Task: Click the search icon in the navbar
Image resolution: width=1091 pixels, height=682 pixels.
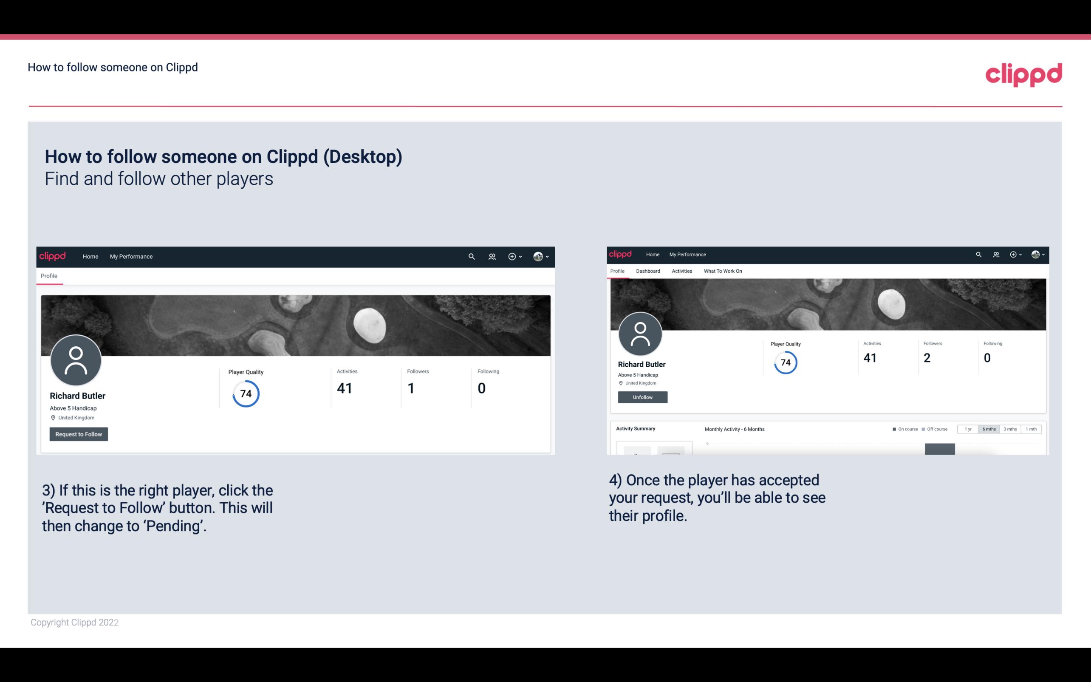Action: coord(470,256)
